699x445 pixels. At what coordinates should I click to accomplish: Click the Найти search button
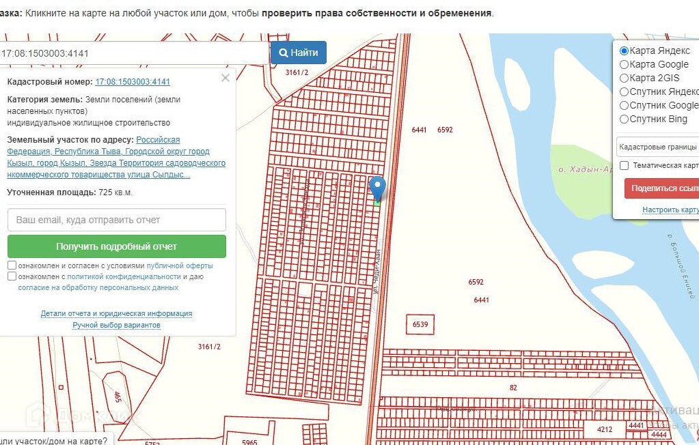[x=299, y=53]
